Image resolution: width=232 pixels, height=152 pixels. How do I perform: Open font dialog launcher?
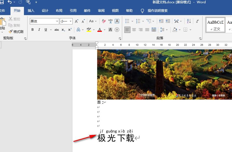tap(120, 39)
